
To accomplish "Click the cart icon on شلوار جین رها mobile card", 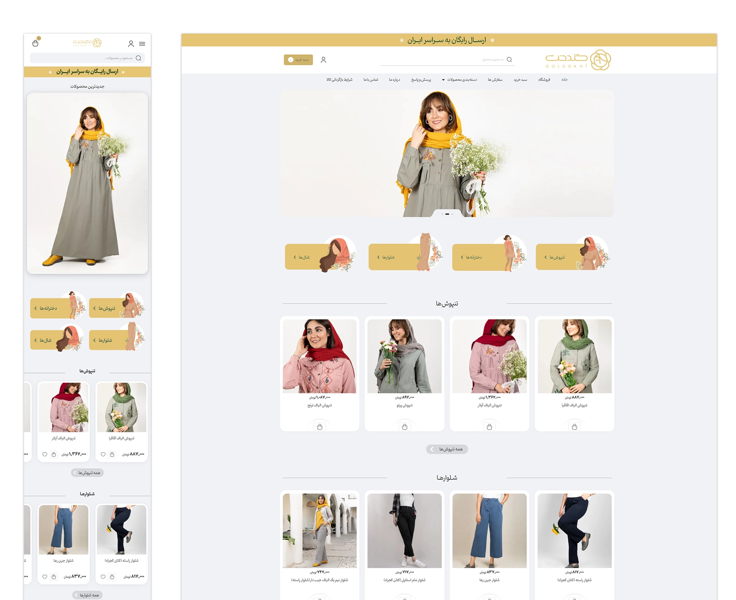I will (x=54, y=577).
